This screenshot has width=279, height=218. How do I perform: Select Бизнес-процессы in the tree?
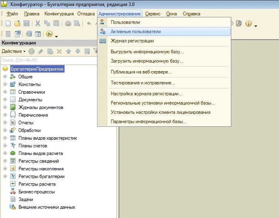click(x=37, y=192)
